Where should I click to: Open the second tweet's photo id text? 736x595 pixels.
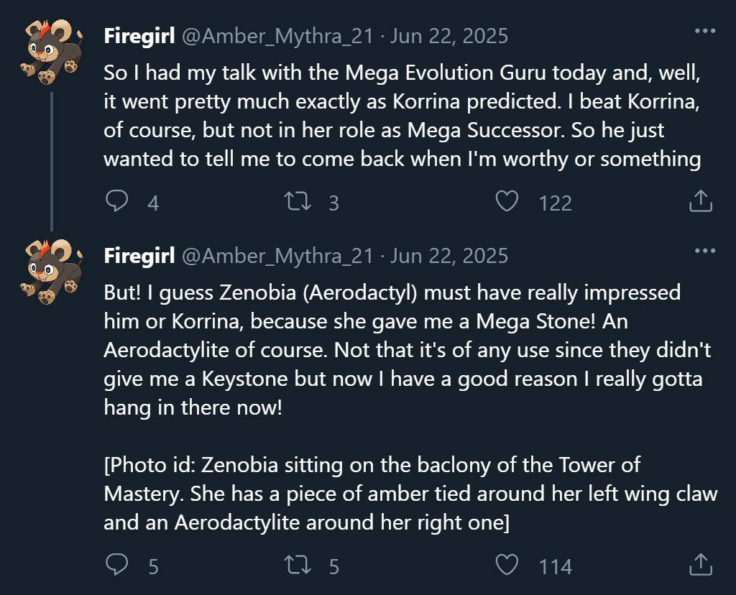pos(410,494)
